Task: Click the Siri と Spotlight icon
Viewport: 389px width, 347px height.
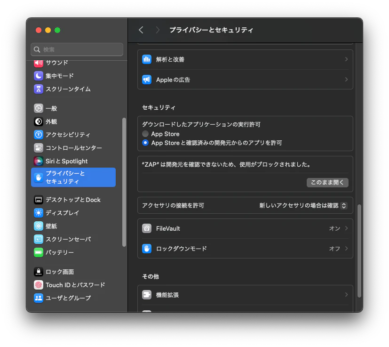Action: [x=39, y=161]
